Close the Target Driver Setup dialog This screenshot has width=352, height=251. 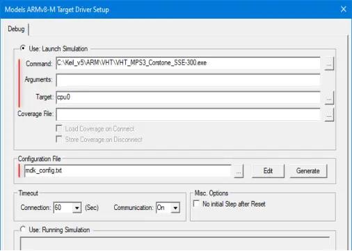coord(344,9)
